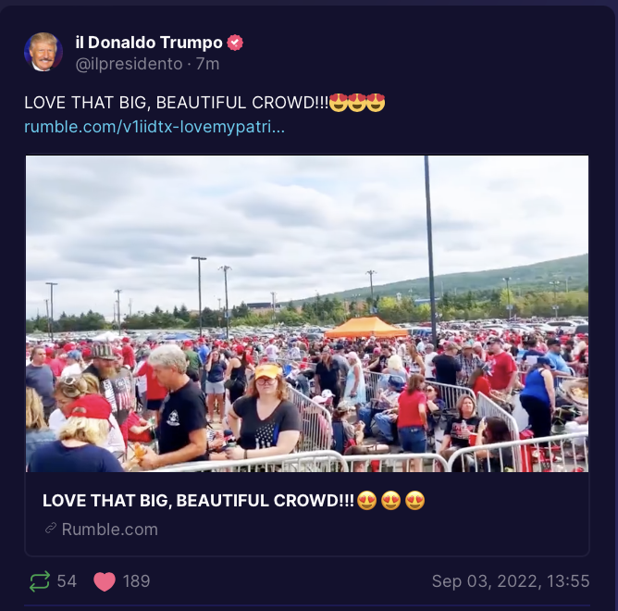Click the Sep 03, 2022, 13:55 timestamp
Image resolution: width=618 pixels, height=611 pixels.
[511, 581]
